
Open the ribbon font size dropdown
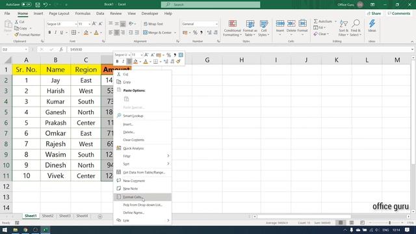click(90, 24)
